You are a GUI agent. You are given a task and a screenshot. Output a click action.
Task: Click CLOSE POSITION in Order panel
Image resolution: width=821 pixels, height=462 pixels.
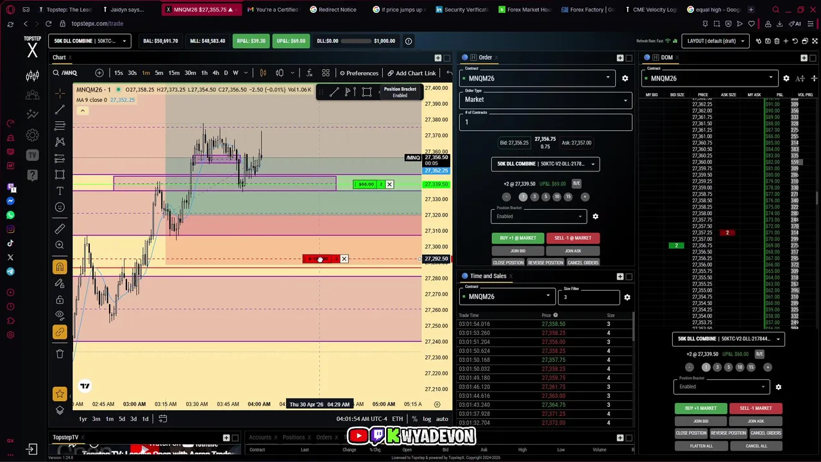[x=508, y=262]
